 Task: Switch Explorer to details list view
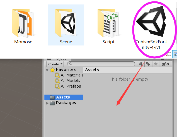[x=168, y=55]
